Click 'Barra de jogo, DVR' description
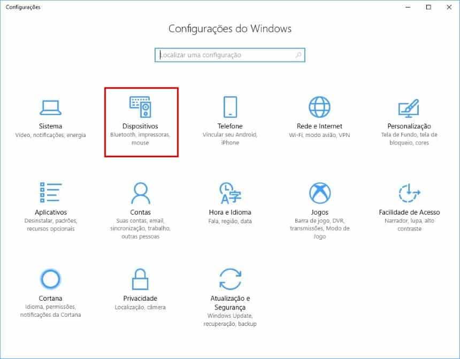This screenshot has width=460, height=359. (319, 228)
